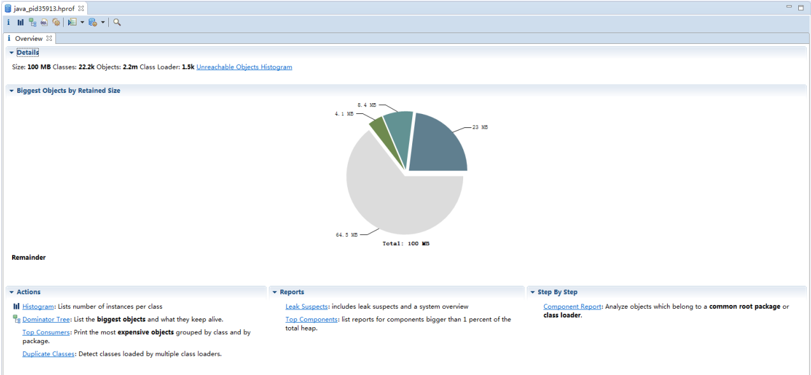
Task: Click the histogram icon beside Histogram link
Action: [16, 306]
